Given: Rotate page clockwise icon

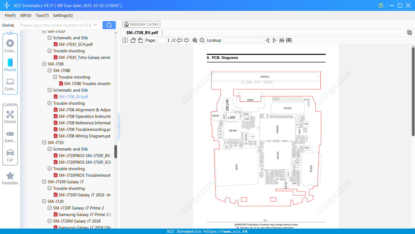Looking at the screenshot, I should point(140,40).
